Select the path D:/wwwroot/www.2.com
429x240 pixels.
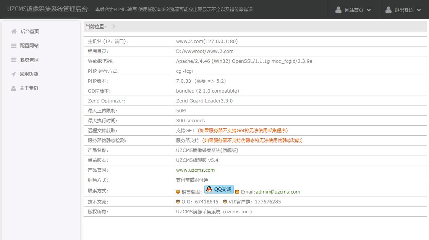coord(205,51)
